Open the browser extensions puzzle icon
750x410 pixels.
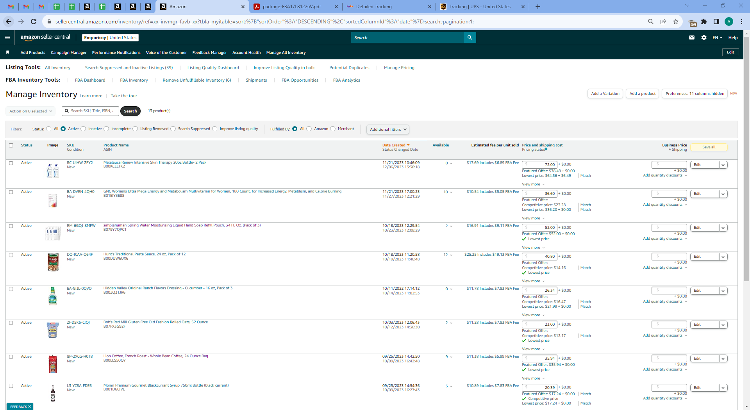coord(704,21)
